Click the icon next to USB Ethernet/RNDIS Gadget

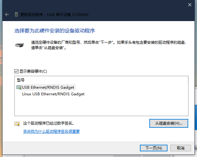pyautogui.click(x=19, y=87)
